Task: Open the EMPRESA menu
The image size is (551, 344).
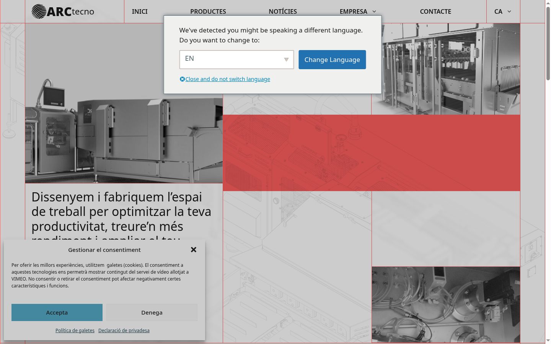Action: coord(353,11)
